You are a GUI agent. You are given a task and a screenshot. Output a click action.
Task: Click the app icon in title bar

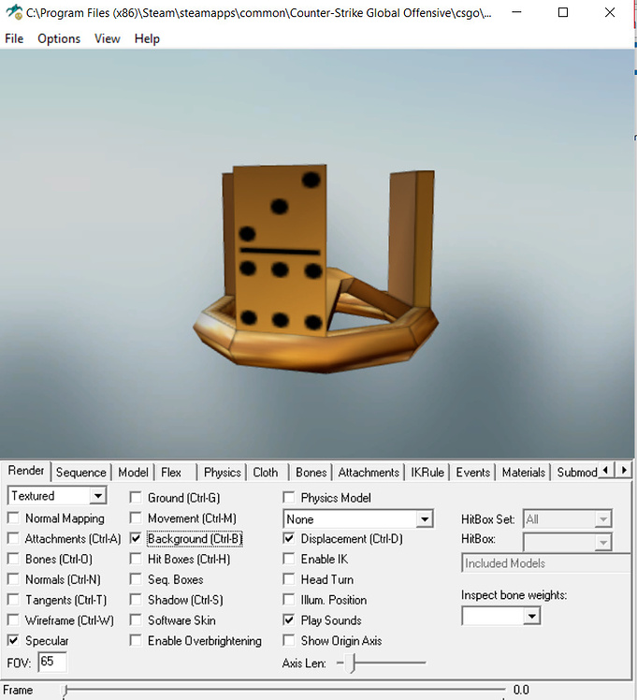point(14,12)
